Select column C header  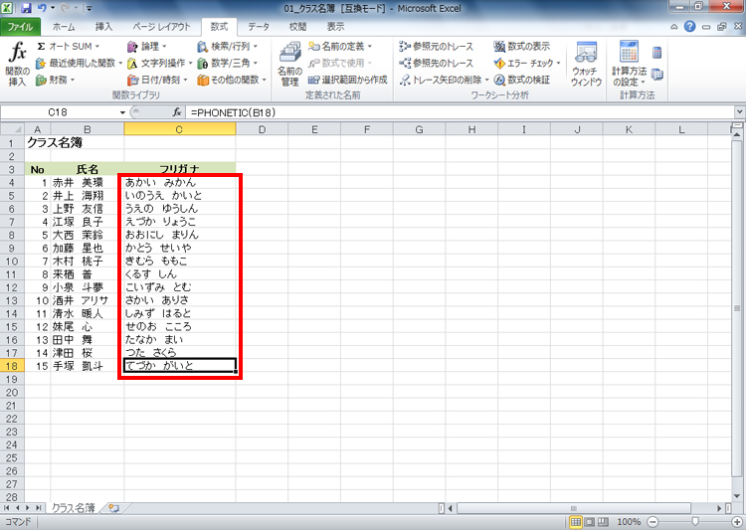coord(179,129)
